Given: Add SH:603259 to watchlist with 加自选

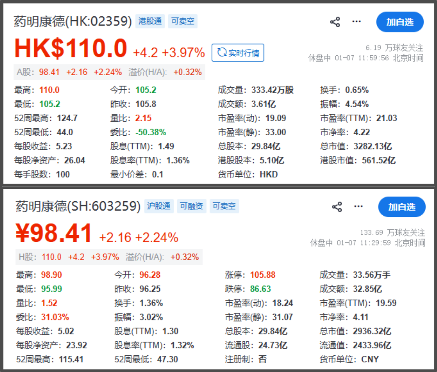Looking at the screenshot, I should click(x=402, y=207).
